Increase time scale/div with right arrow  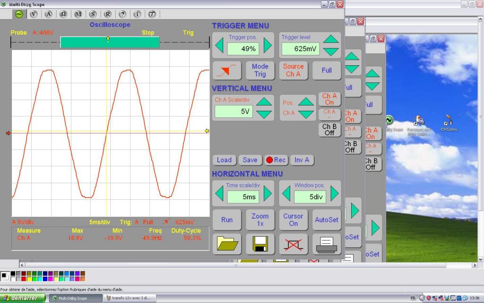[x=268, y=194]
